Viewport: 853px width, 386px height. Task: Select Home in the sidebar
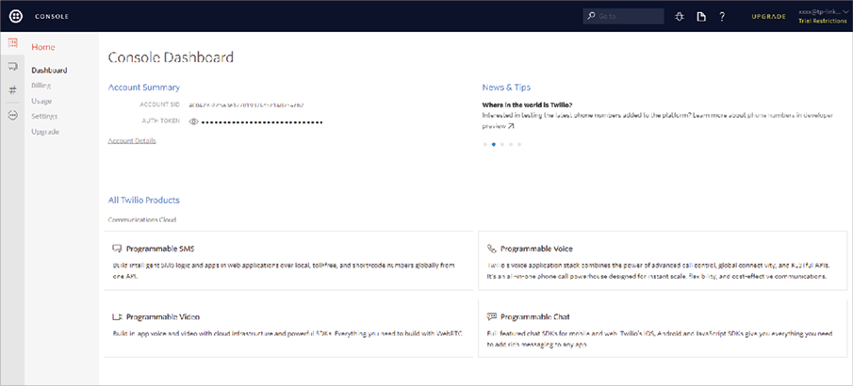click(43, 47)
